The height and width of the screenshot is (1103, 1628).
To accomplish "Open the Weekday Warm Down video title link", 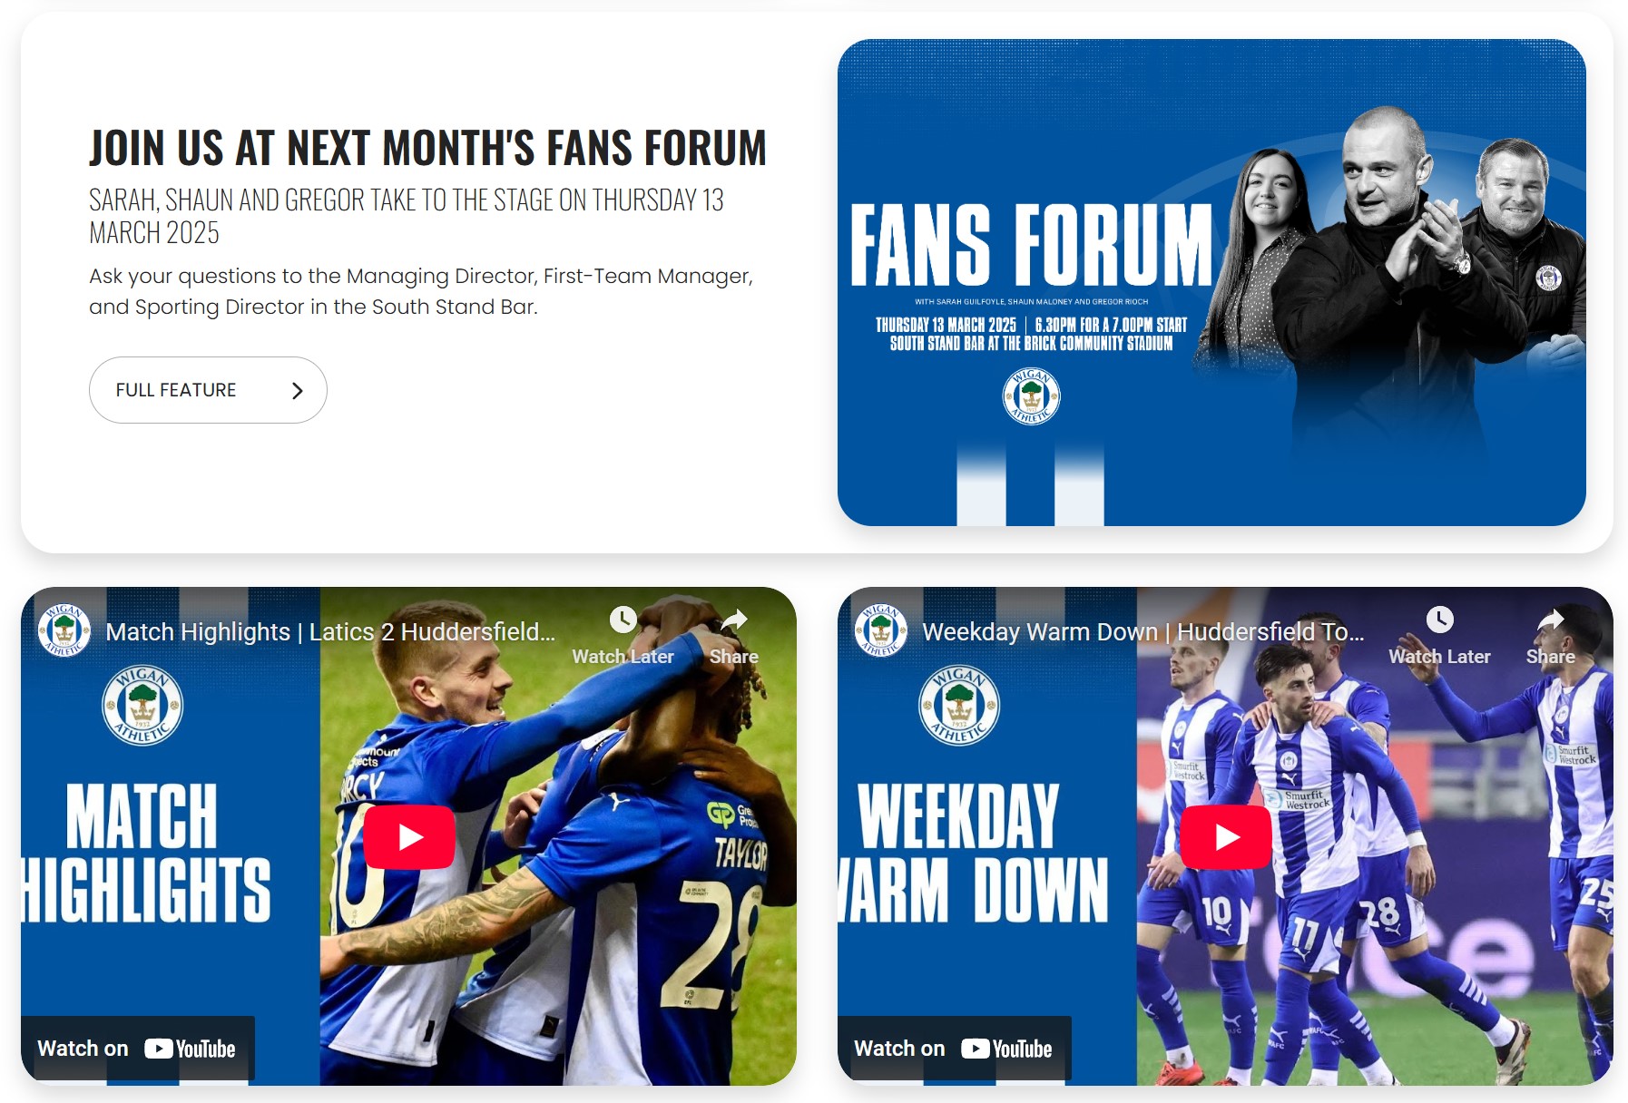I will (x=1143, y=632).
